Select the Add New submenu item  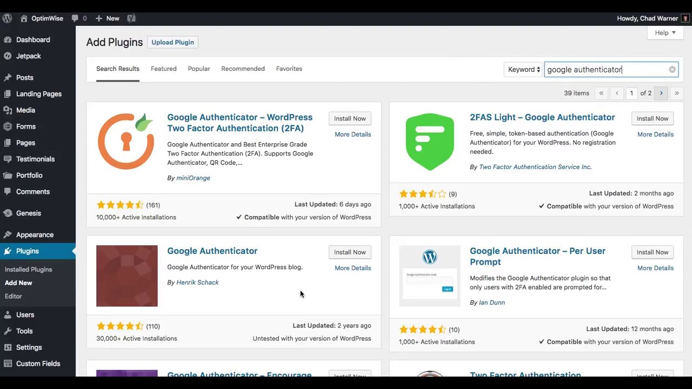coord(18,283)
